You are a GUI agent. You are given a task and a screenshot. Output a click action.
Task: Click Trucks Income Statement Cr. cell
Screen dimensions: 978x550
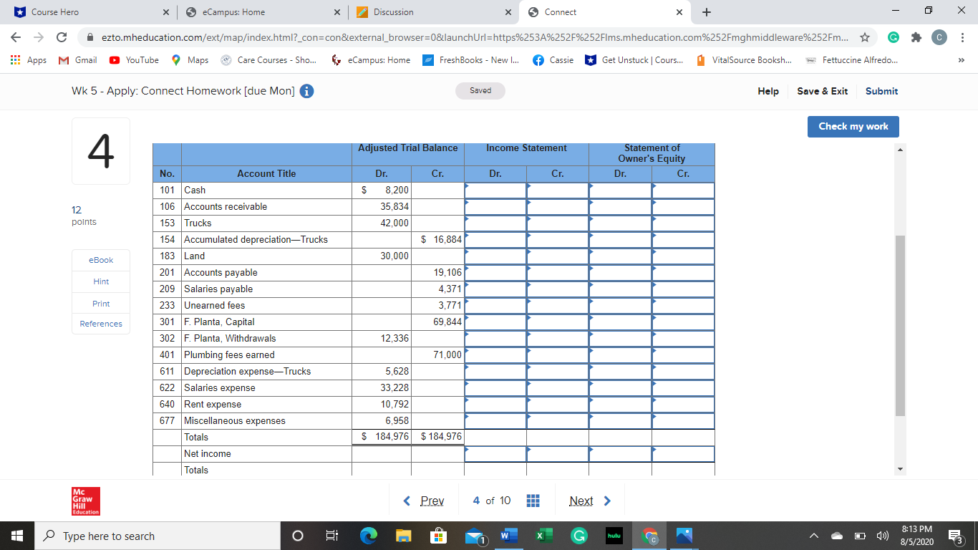558,223
